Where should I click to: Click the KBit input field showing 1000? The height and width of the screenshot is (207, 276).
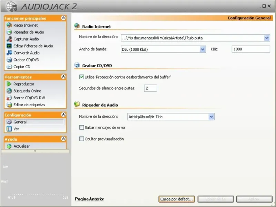pos(251,49)
